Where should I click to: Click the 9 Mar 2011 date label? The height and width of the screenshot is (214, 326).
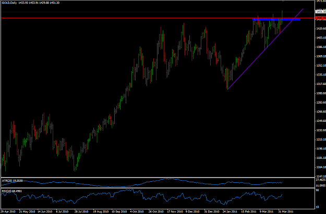point(267,212)
